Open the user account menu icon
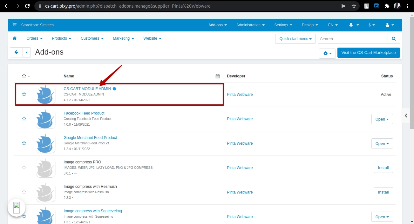The height and width of the screenshot is (224, 414). pyautogui.click(x=390, y=25)
